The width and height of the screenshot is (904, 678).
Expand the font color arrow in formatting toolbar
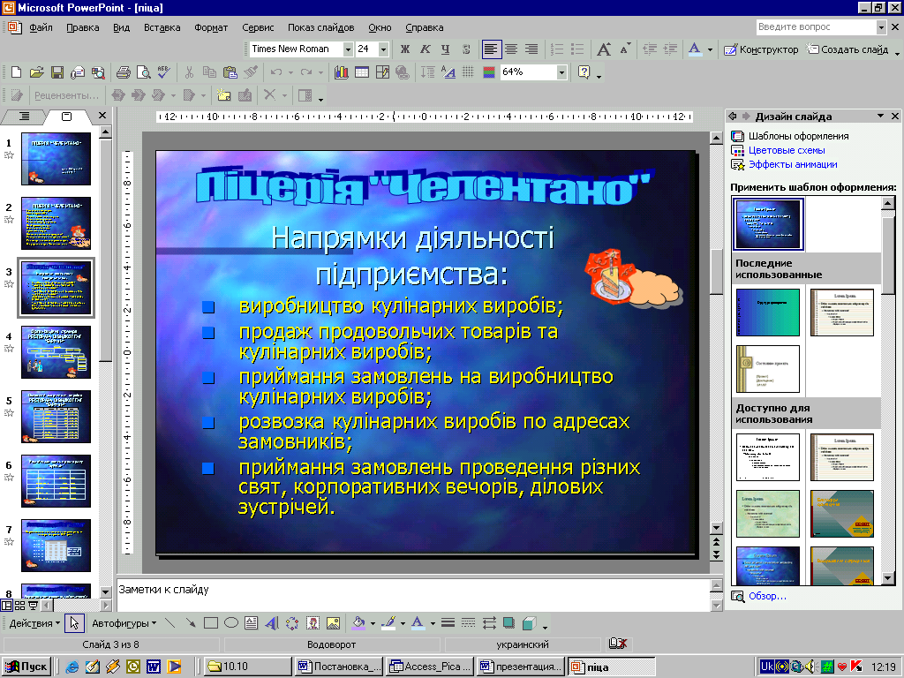click(x=710, y=49)
